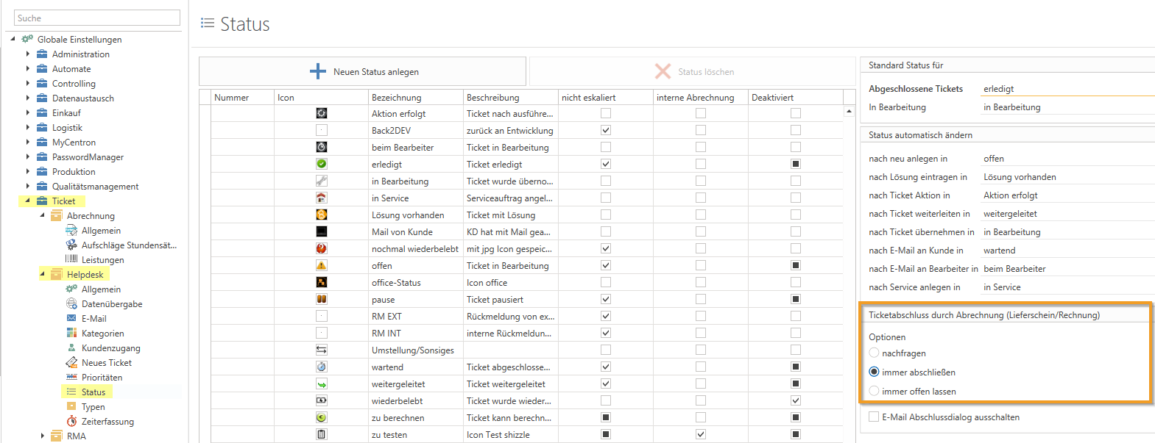Click the Suche search field
The image size is (1155, 443).
pyautogui.click(x=97, y=18)
